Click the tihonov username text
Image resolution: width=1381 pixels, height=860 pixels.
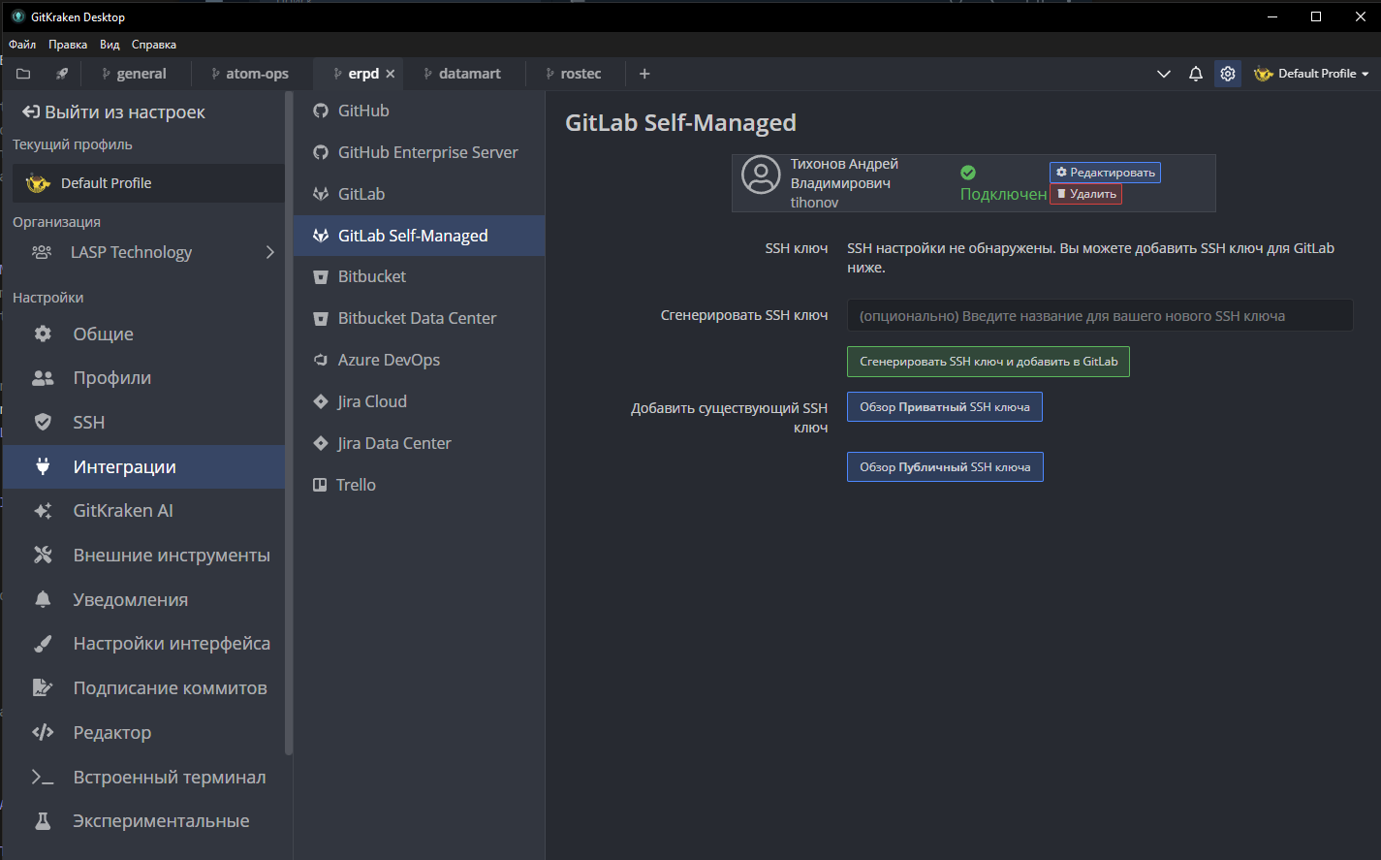point(814,203)
